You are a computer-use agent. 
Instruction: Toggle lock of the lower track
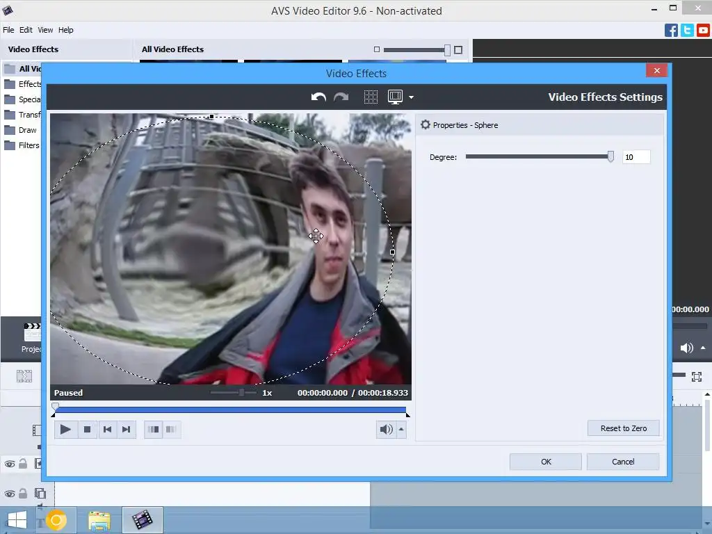coord(23,493)
